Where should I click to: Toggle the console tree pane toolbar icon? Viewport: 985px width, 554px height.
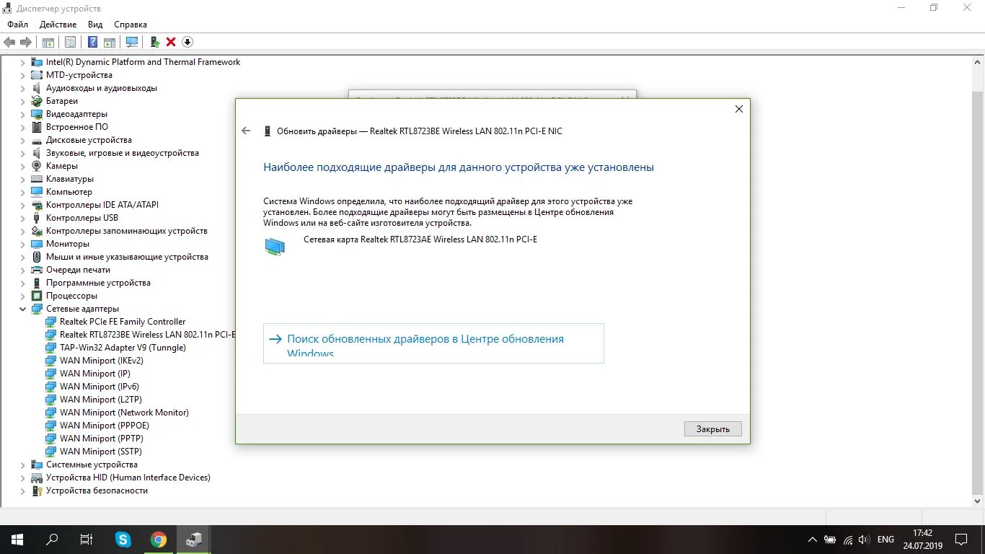click(x=48, y=42)
